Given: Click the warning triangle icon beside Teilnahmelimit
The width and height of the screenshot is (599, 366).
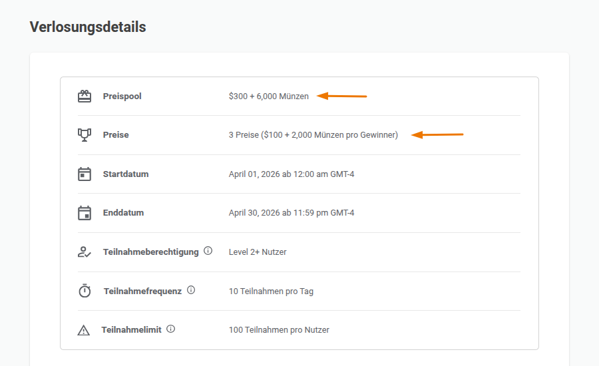Looking at the screenshot, I should coord(84,330).
